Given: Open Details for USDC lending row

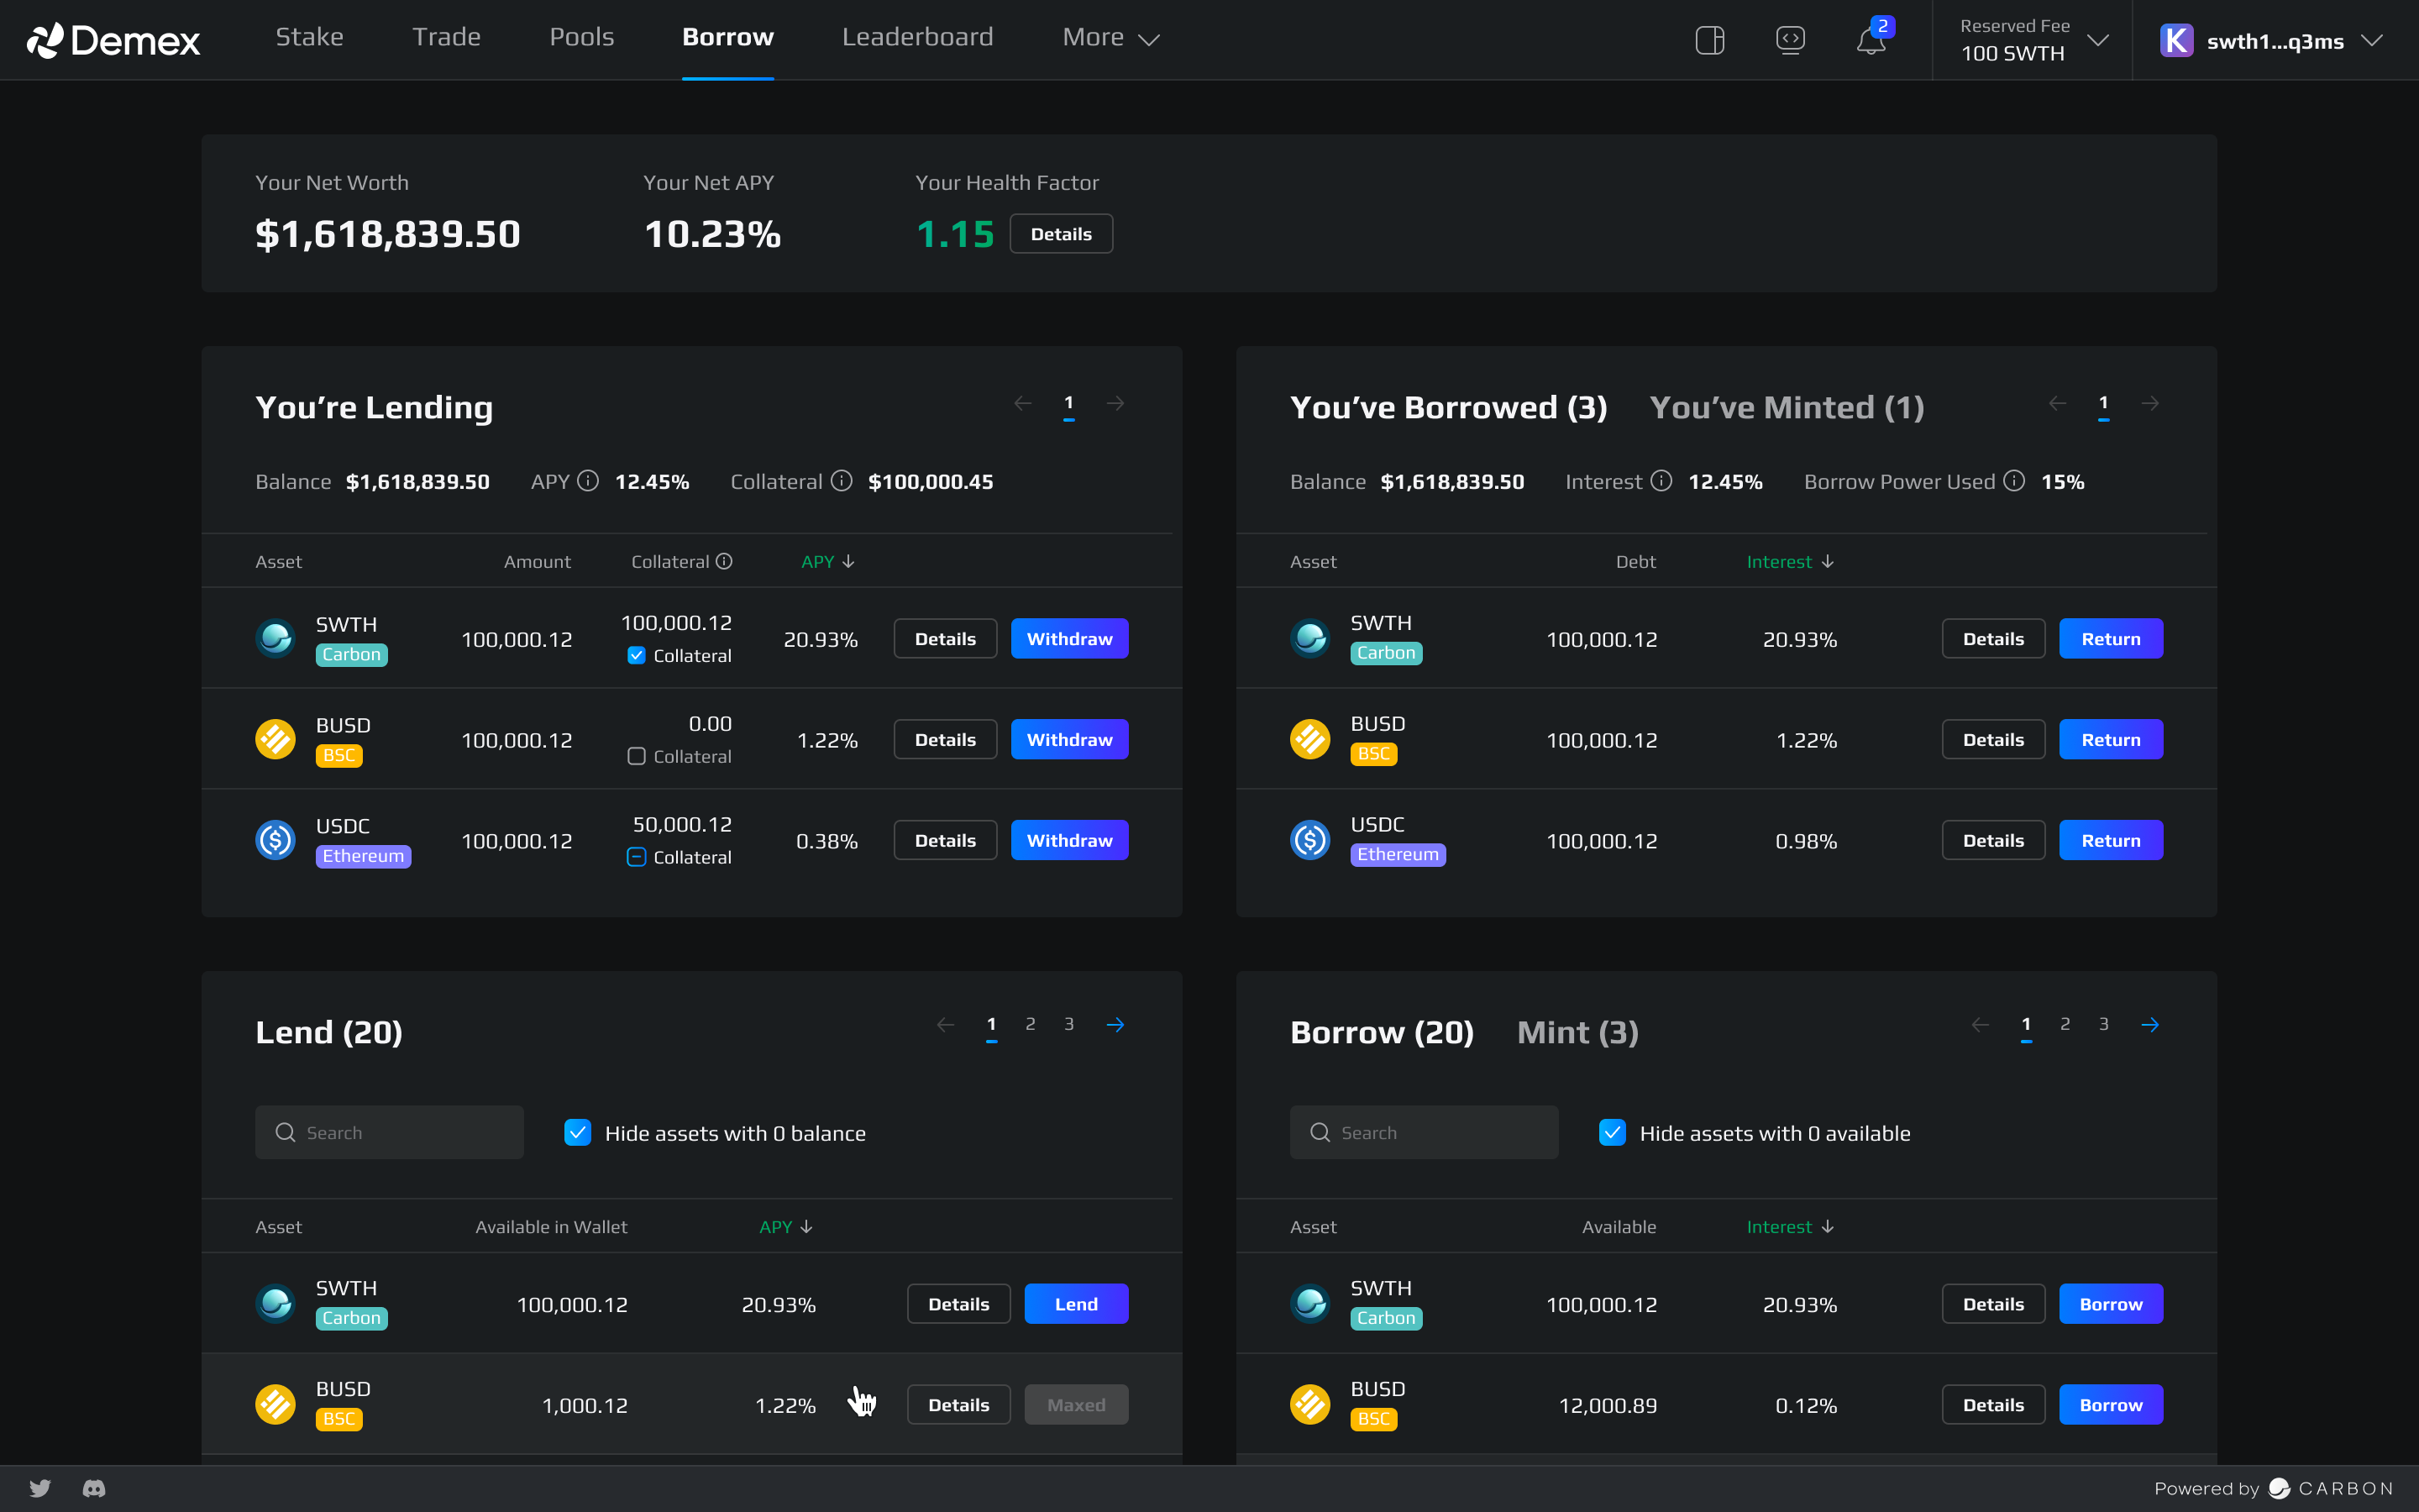Looking at the screenshot, I should click(945, 840).
